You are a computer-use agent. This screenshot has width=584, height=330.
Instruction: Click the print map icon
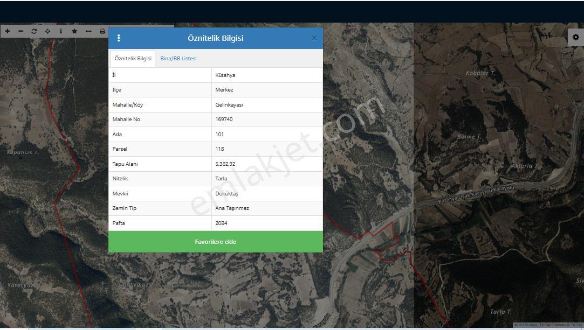tap(102, 31)
